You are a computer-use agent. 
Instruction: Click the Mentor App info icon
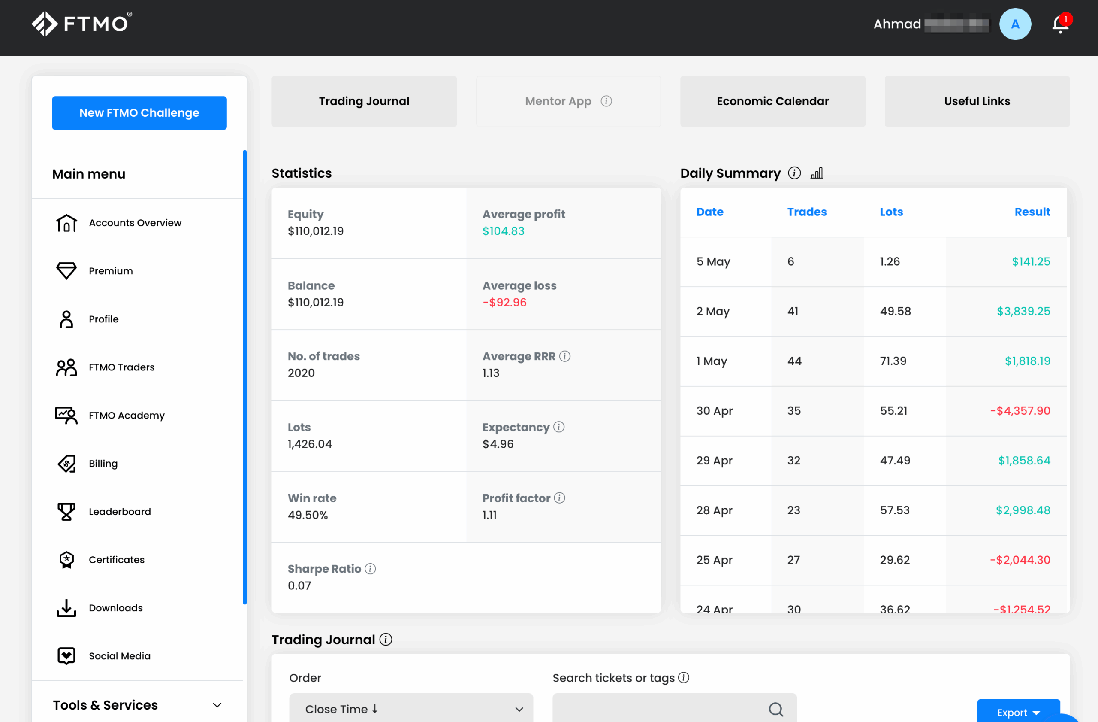click(x=606, y=101)
